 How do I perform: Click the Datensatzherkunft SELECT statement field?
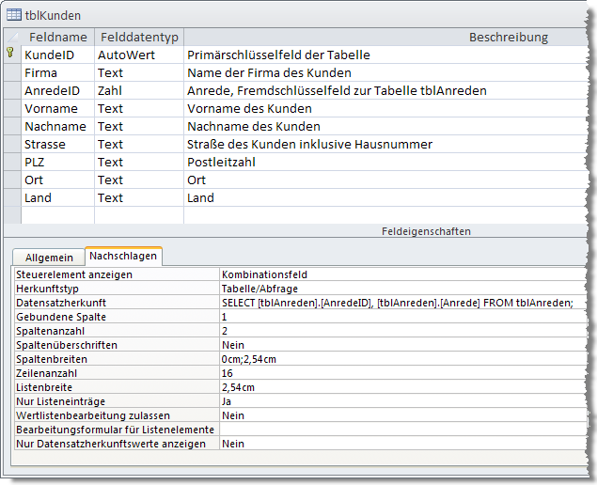click(x=397, y=303)
